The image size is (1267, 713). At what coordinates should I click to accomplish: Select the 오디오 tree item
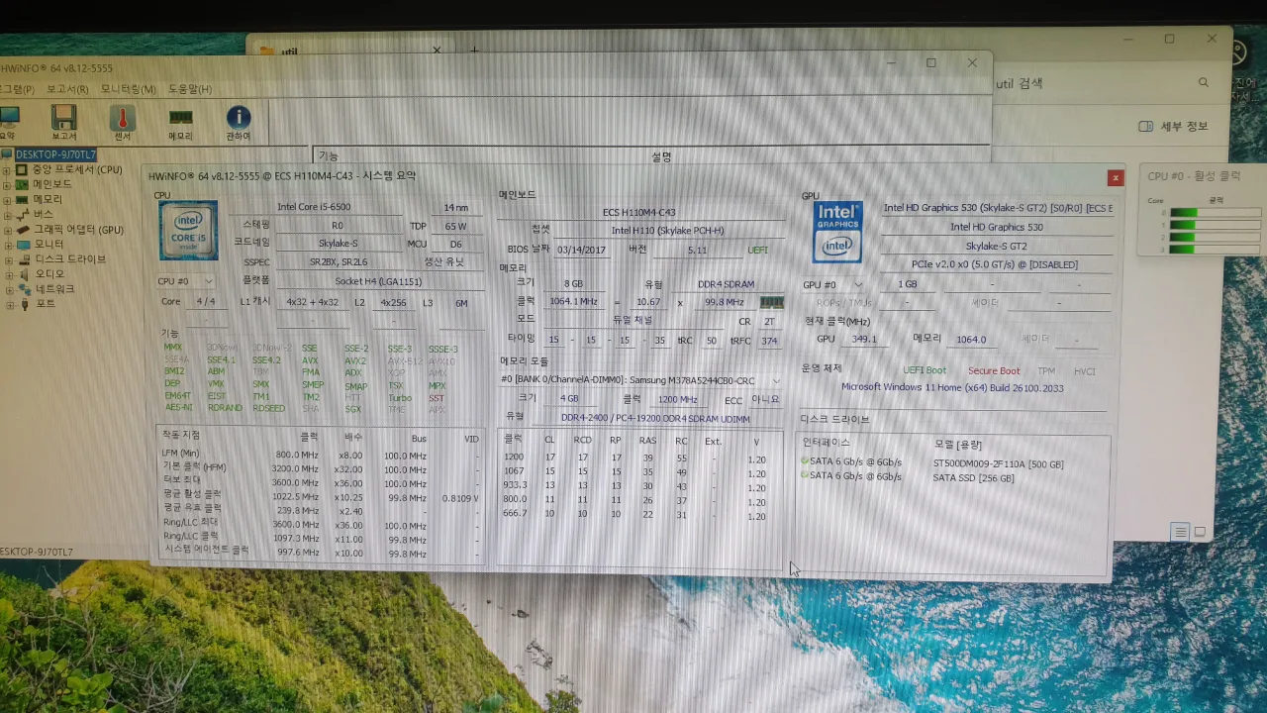49,274
